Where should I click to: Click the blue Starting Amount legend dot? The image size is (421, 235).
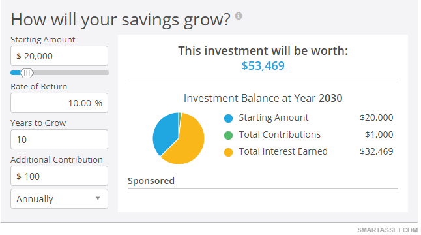pos(228,118)
